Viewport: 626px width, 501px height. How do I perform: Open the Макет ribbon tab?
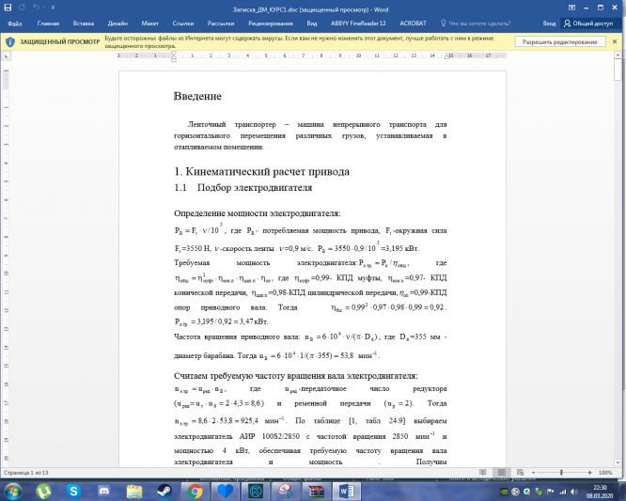pyautogui.click(x=150, y=23)
